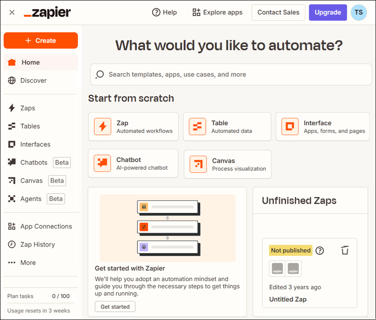Click the Zap card lightning icon
Screen dimensions: 376x320
[x=103, y=127]
